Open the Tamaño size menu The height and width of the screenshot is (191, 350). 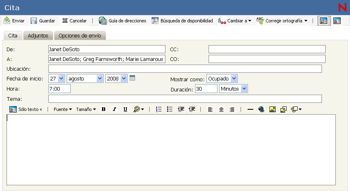[86, 109]
